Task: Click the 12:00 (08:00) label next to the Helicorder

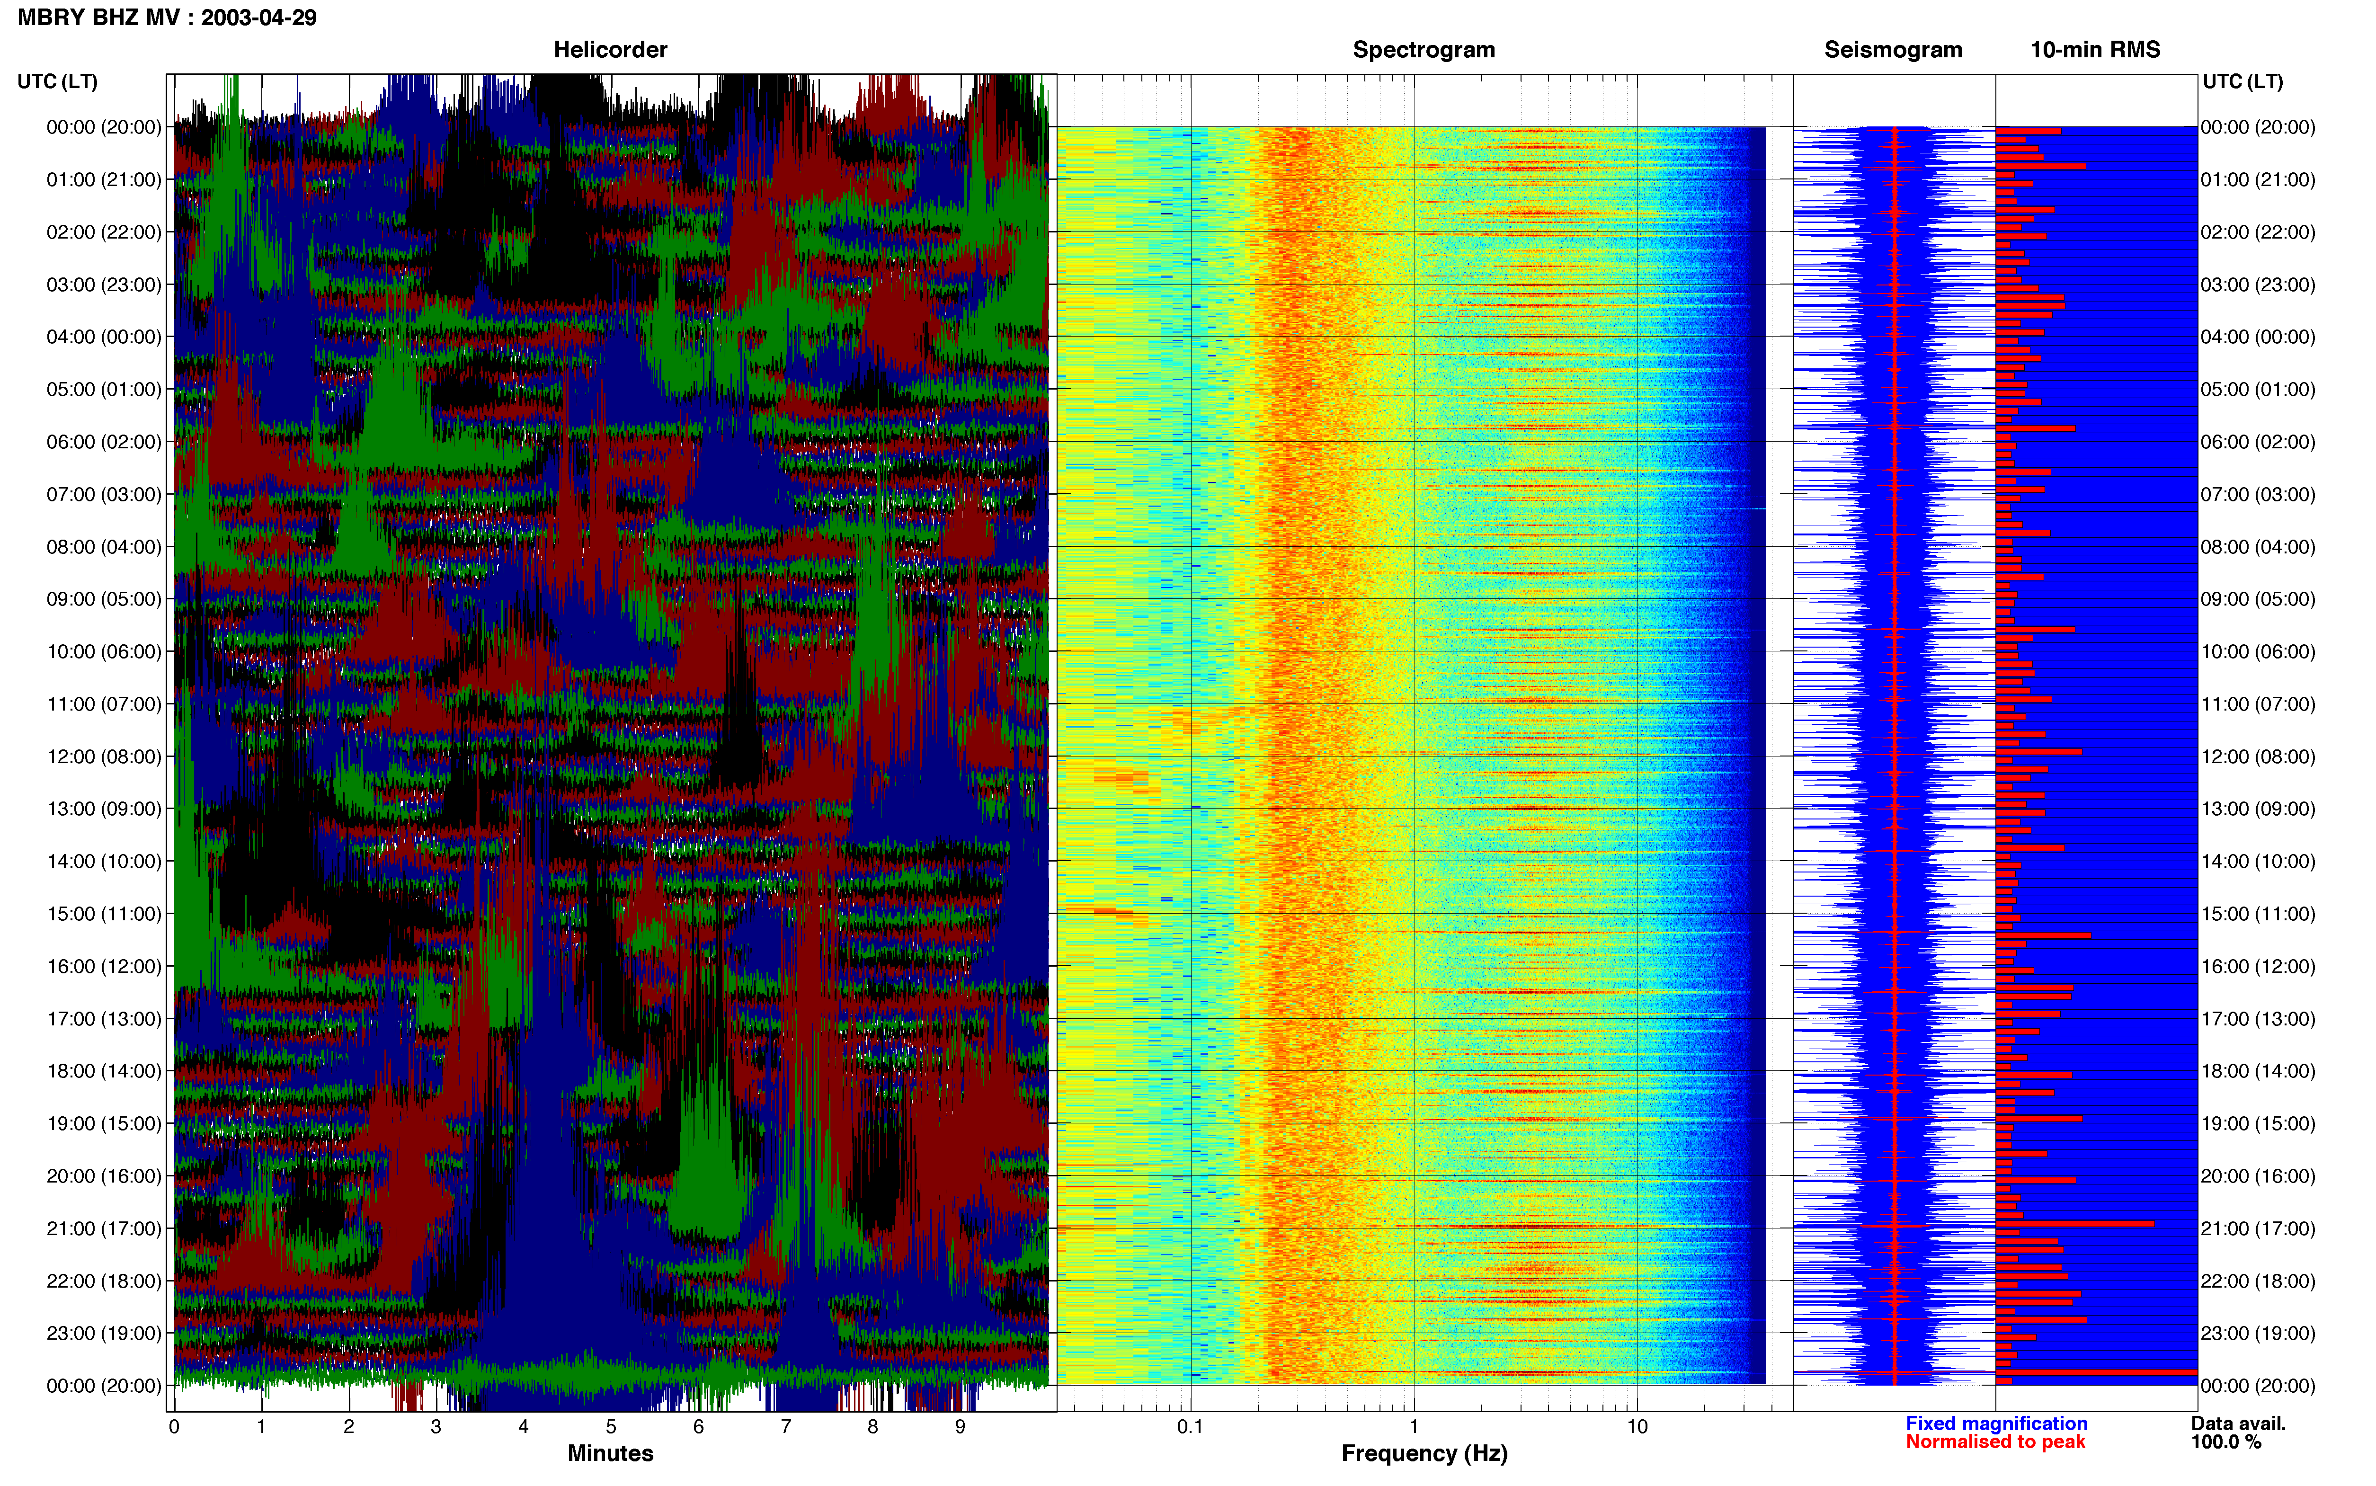Action: 104,757
